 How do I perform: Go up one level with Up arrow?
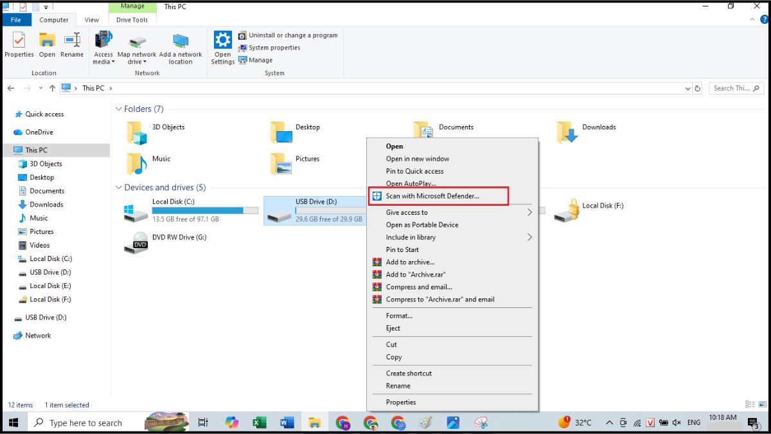coord(53,88)
